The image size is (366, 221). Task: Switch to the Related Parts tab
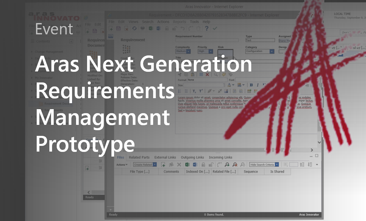(139, 157)
